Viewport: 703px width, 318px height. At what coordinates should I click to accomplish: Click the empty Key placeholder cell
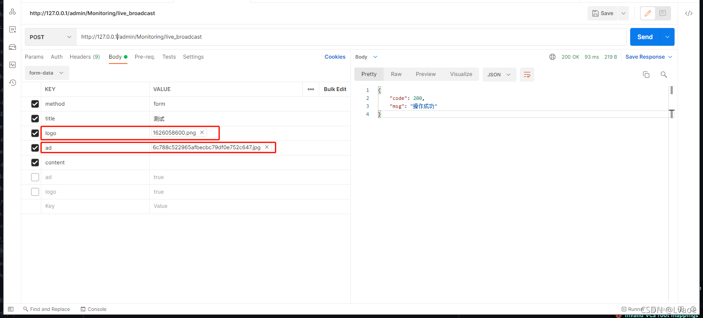click(95, 206)
